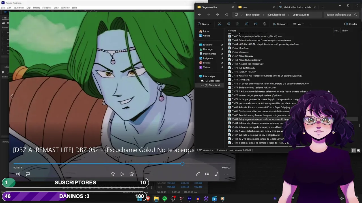Viewport: 362px width, 203px height.
Task: Click (D:) Disco local breadcrumb in address bar
Action: 276,15
